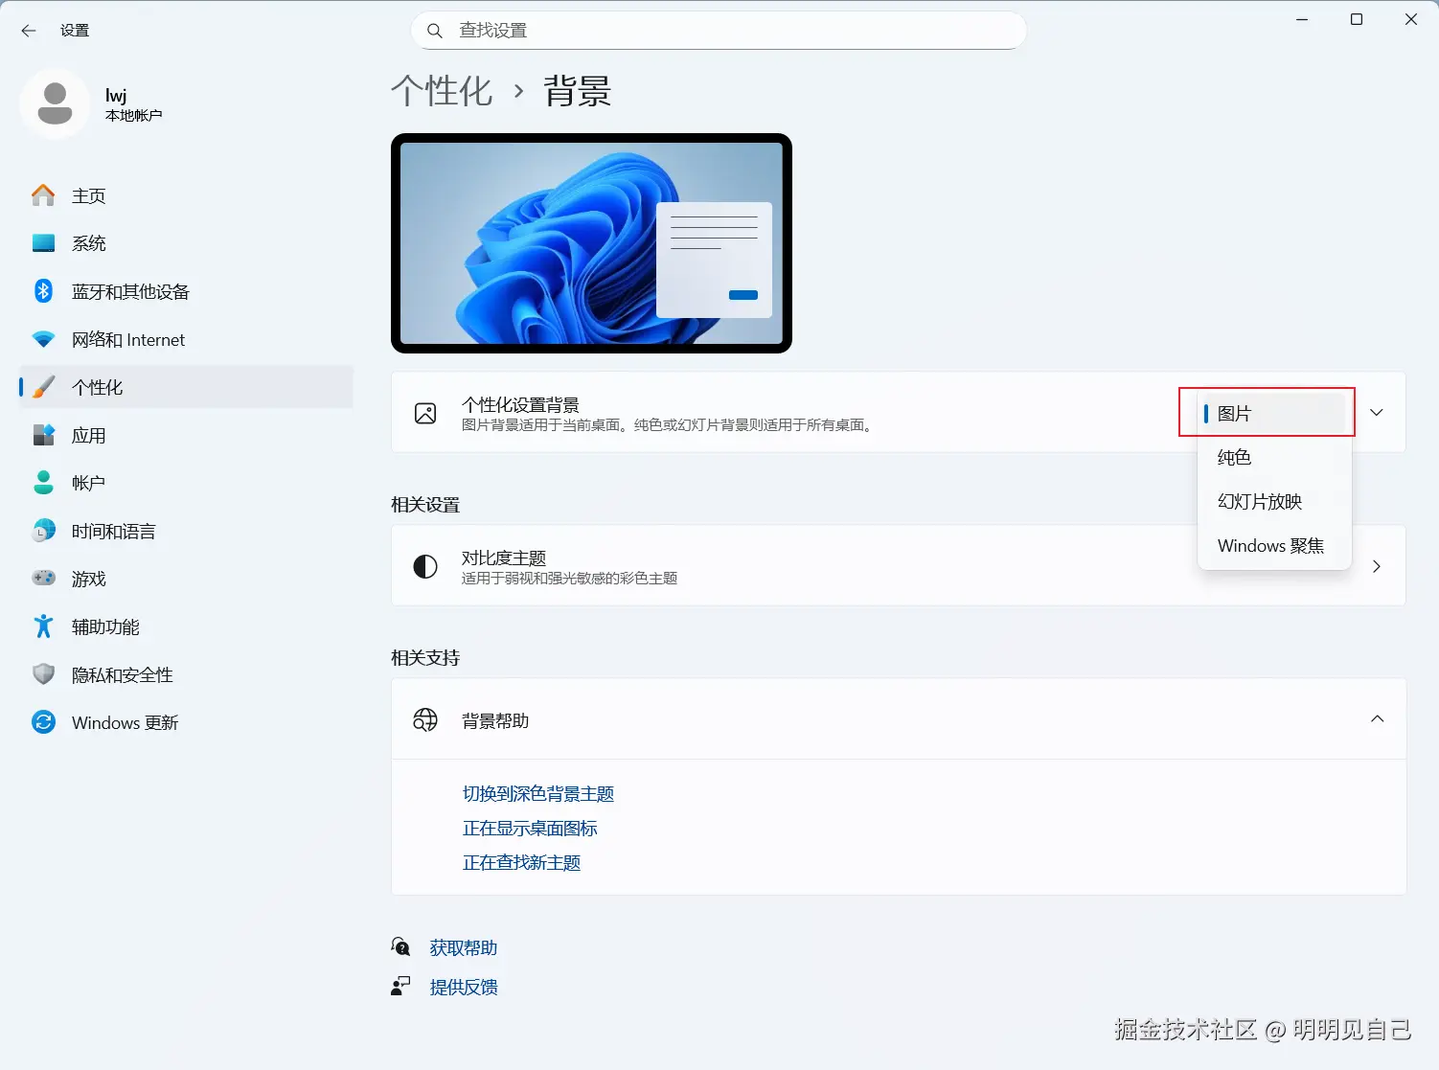Open 对比度主题 via right chevron
The height and width of the screenshot is (1070, 1439).
pos(1377,566)
